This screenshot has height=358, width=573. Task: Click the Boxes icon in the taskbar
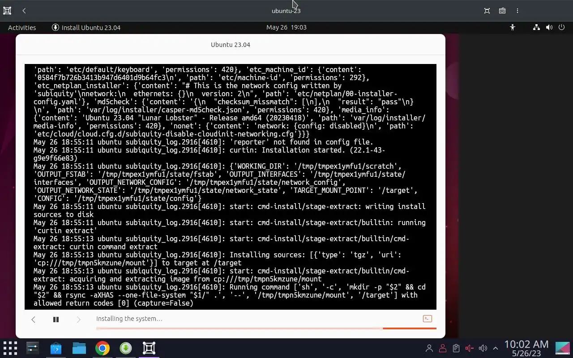(x=149, y=348)
